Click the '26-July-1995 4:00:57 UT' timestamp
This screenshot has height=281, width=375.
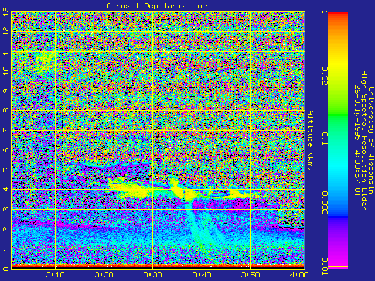tap(357, 140)
